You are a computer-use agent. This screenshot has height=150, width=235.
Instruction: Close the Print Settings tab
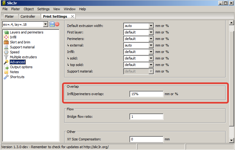72,16
